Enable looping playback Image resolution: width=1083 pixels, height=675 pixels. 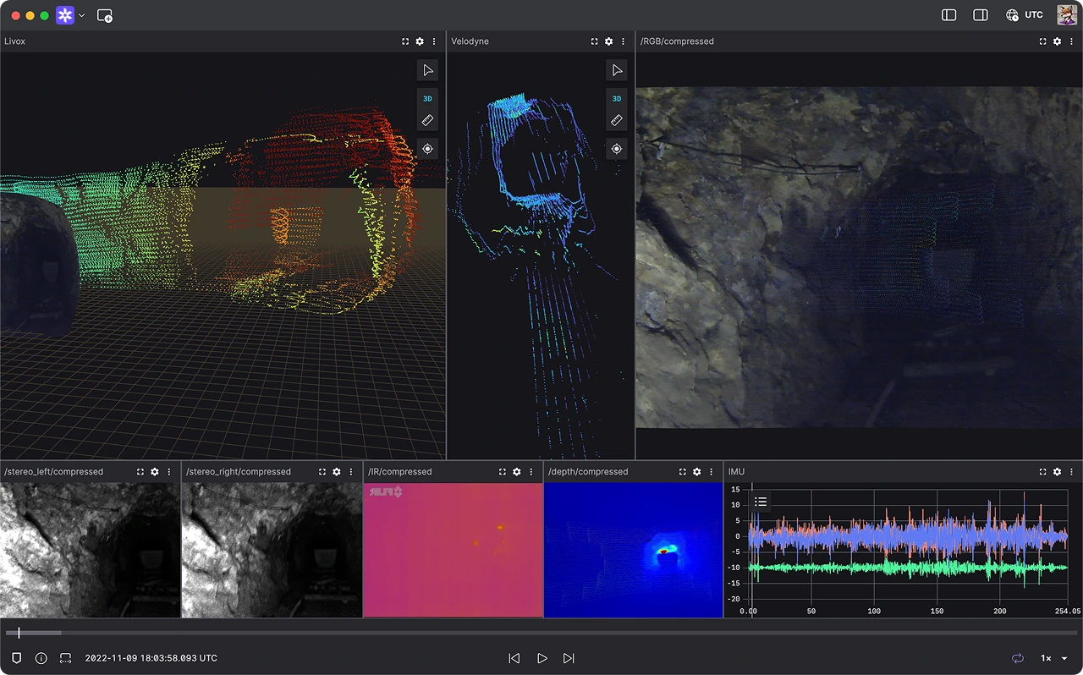(1017, 658)
